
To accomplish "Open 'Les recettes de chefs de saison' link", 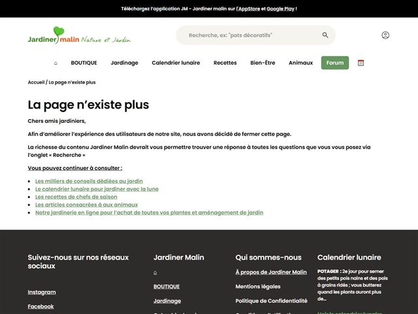I will (x=76, y=197).
